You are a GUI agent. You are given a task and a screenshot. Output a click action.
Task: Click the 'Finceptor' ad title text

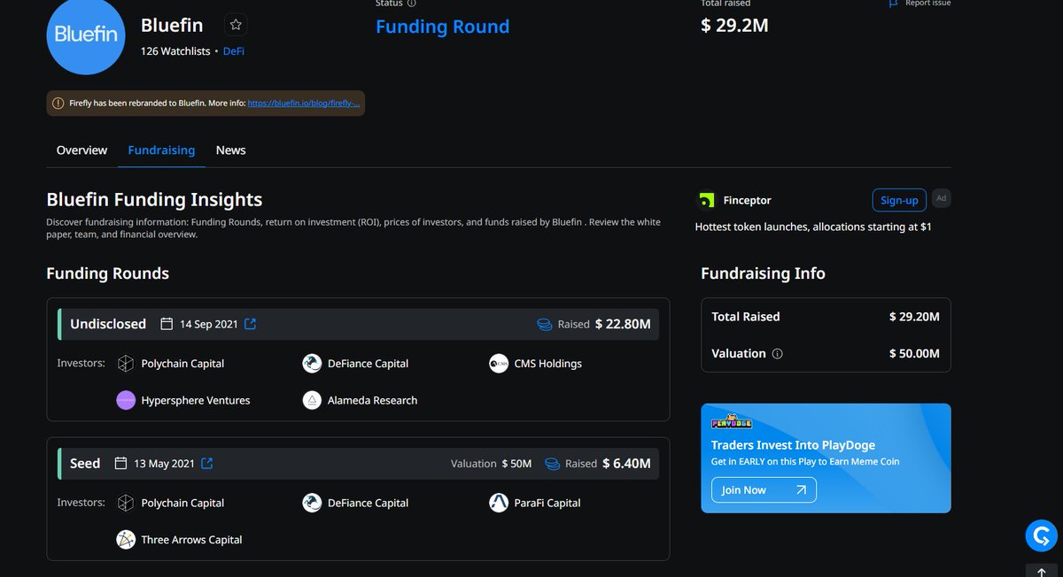pos(747,201)
